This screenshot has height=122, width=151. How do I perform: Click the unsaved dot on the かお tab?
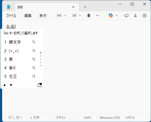(73, 7)
